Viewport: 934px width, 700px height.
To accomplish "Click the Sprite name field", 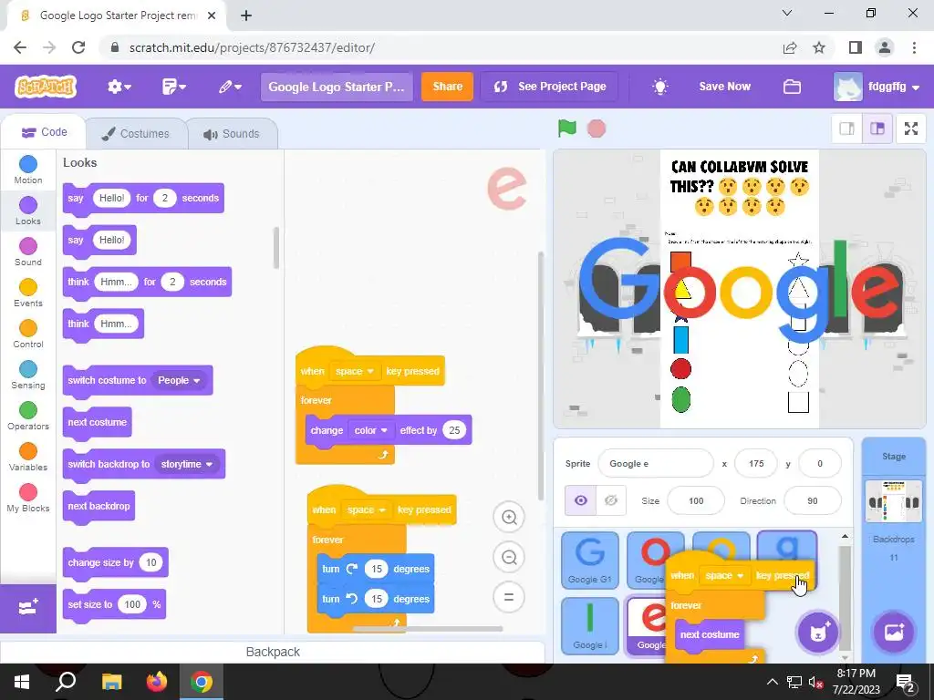I will [655, 464].
